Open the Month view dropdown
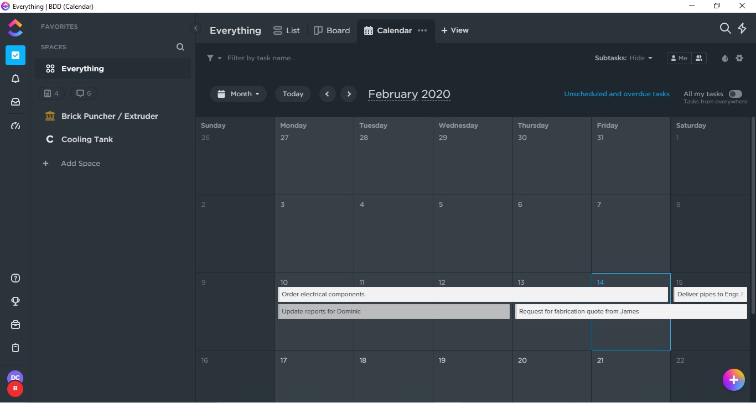Viewport: 756px width, 403px height. pos(238,94)
